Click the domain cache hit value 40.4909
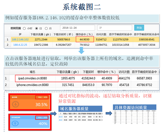The image size is (164, 132). point(107,78)
